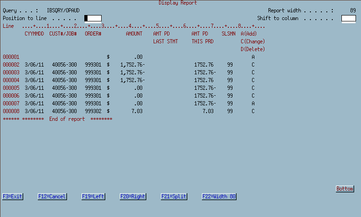Viewport: 361px width, 217px height.
Task: Click the CUST#/JOB# column header
Action: [63, 34]
